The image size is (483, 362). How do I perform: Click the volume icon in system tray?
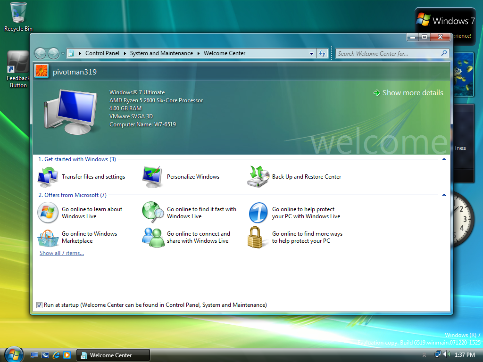447,354
